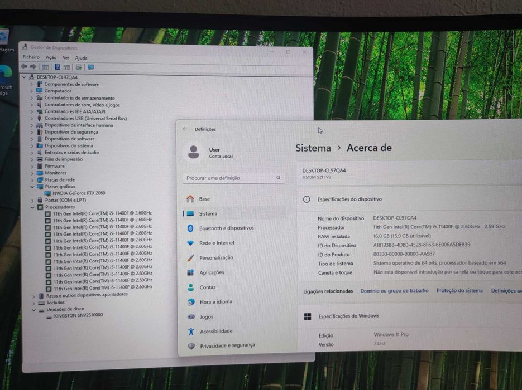Image resolution: width=522 pixels, height=390 pixels.
Task: Click the Windows 11 Pro edition text
Action: point(391,334)
